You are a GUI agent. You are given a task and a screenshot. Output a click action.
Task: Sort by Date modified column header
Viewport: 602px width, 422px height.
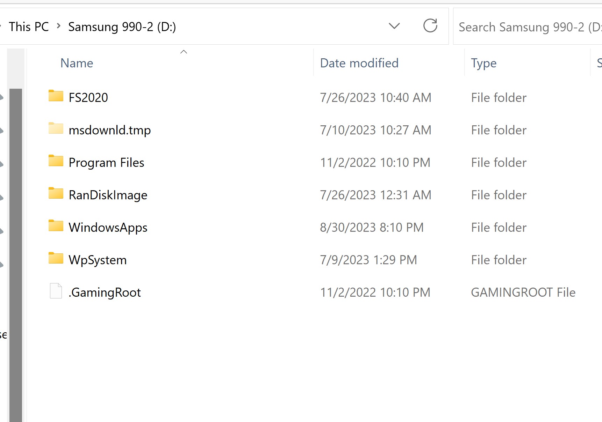[359, 63]
